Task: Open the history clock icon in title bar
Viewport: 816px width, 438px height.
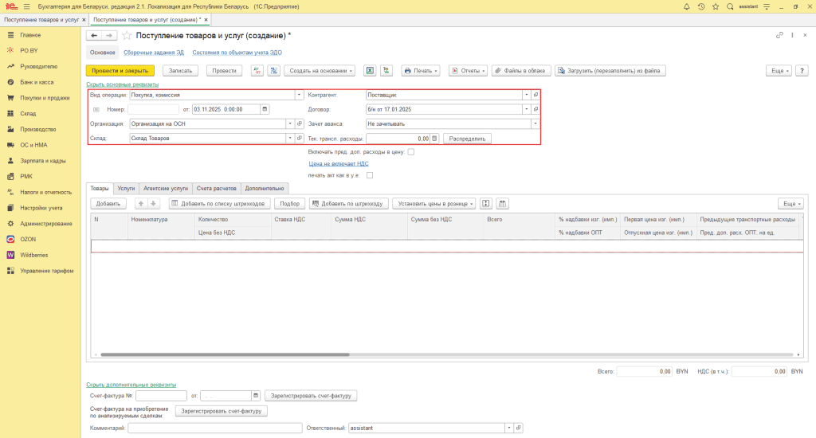Action: point(701,6)
